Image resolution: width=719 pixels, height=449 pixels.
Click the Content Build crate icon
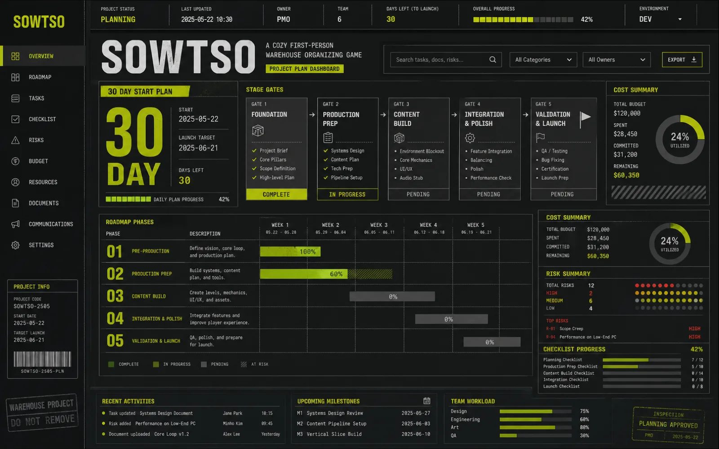coord(399,138)
